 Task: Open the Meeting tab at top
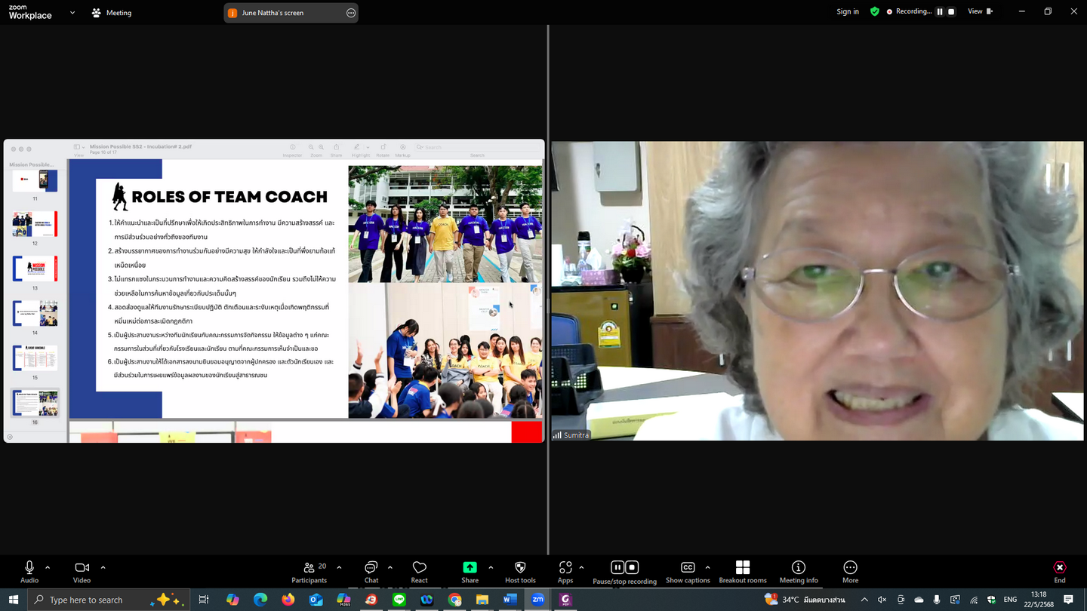(x=112, y=13)
